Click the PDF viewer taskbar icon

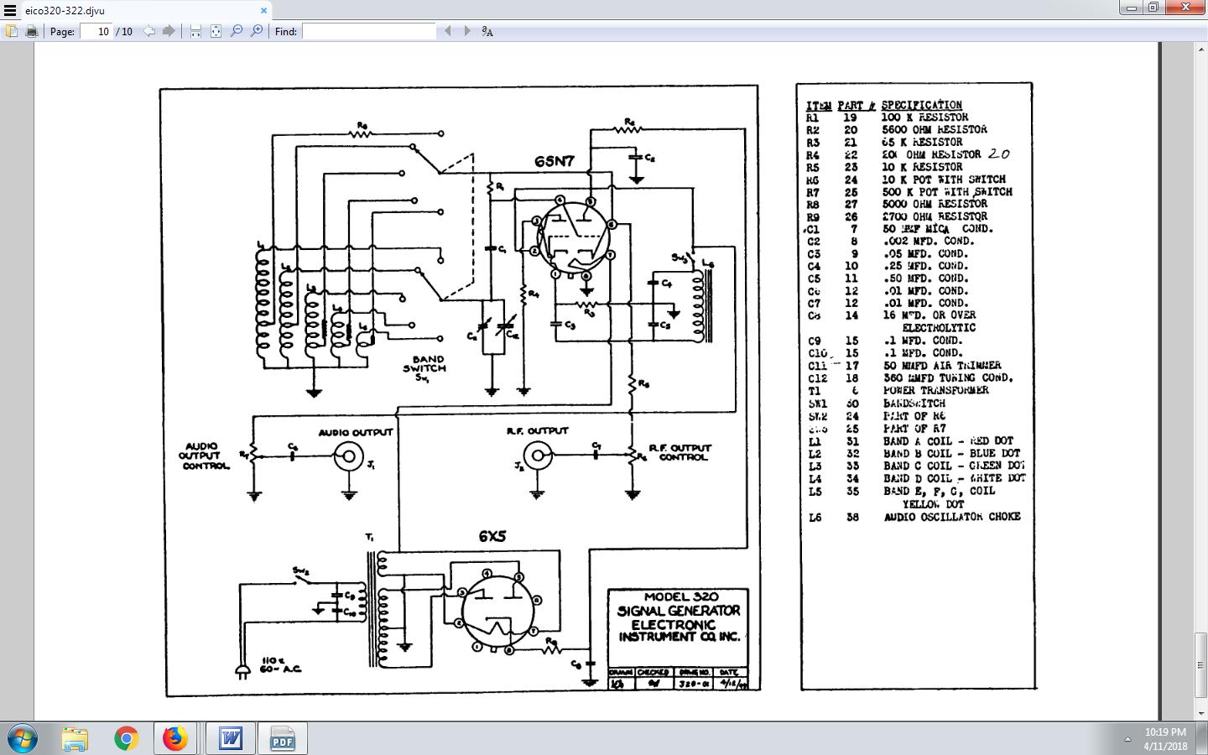coord(282,738)
